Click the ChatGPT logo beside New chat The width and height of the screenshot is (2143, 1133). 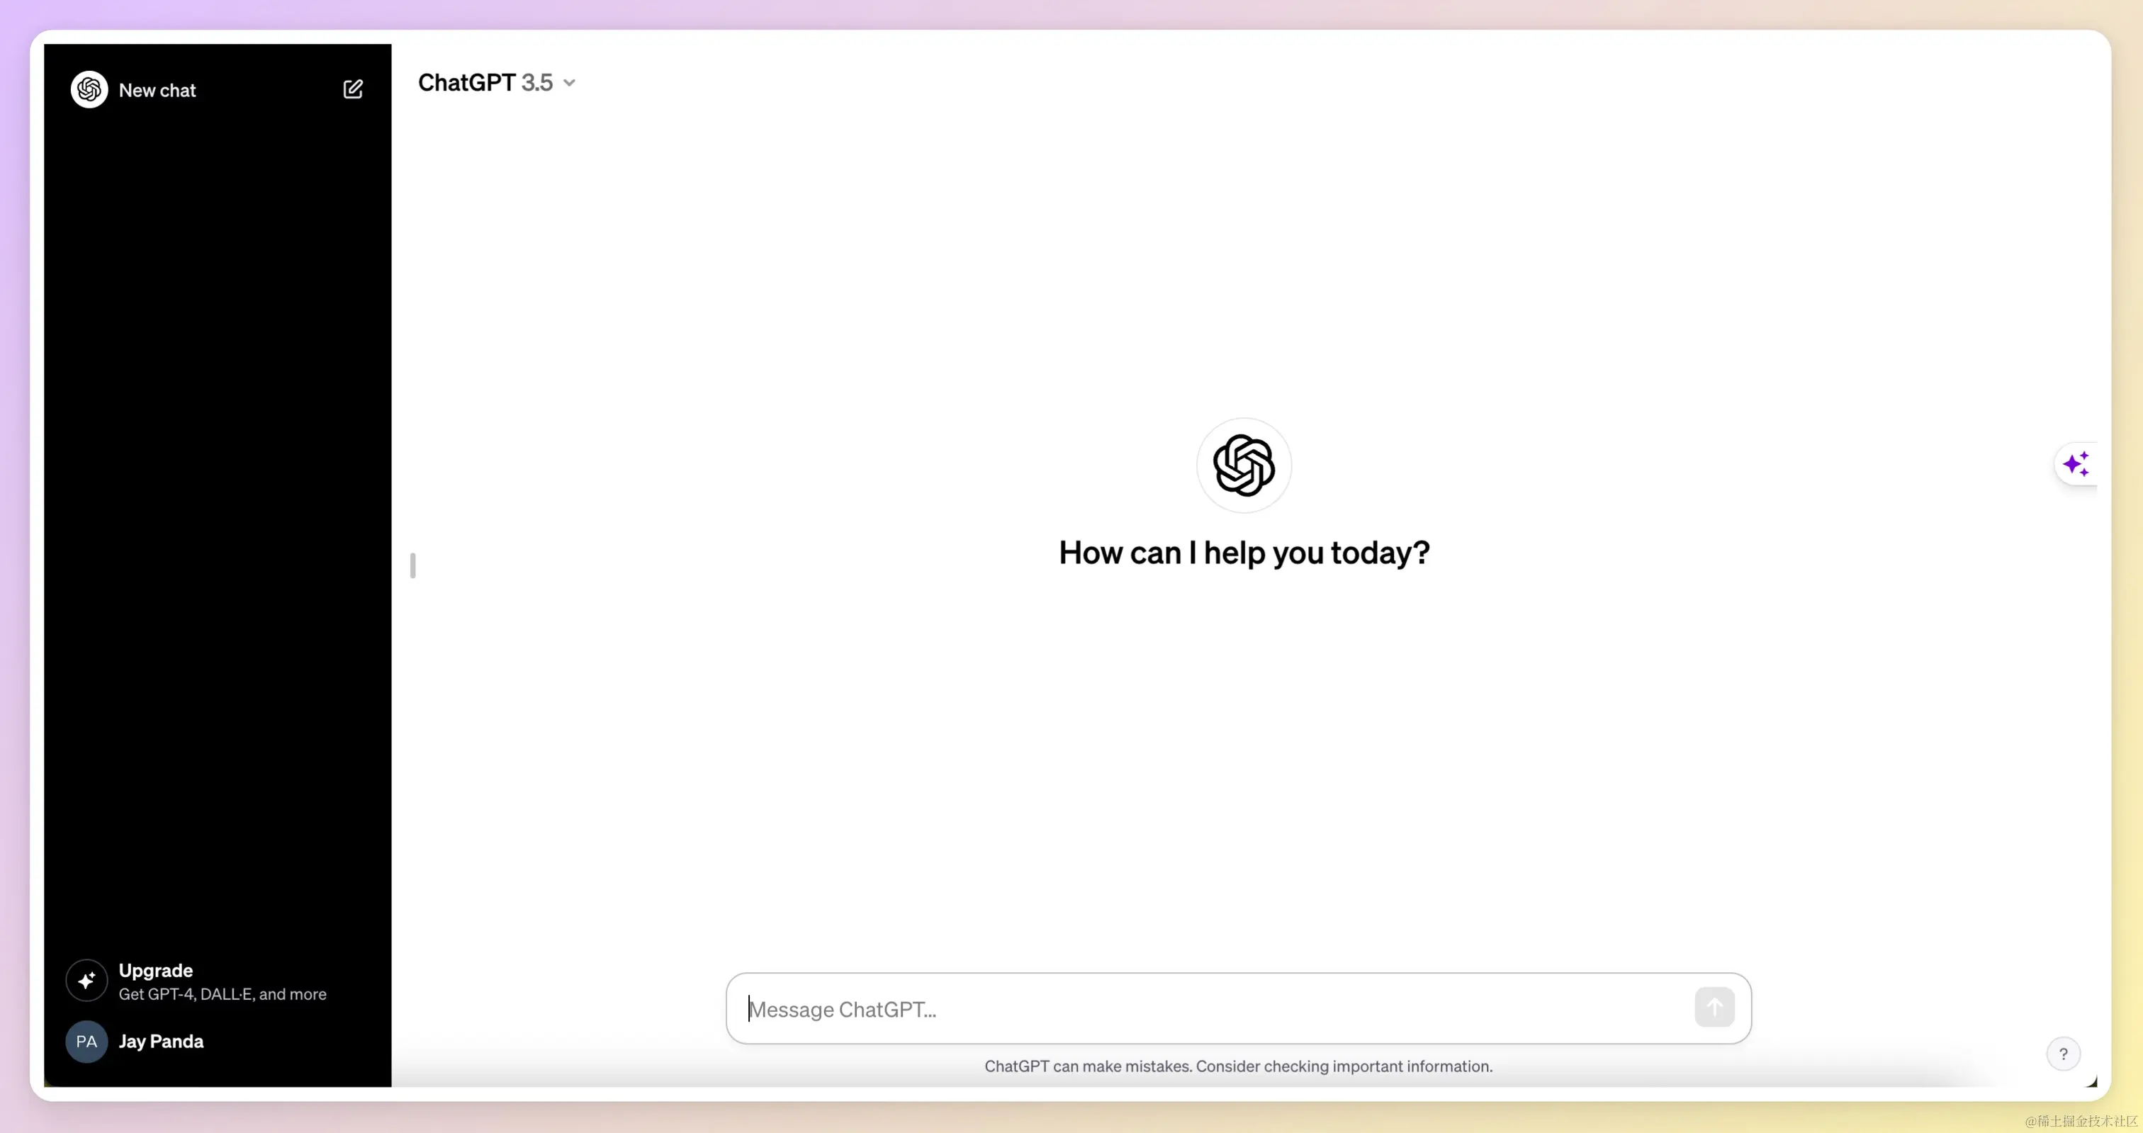[x=89, y=90]
